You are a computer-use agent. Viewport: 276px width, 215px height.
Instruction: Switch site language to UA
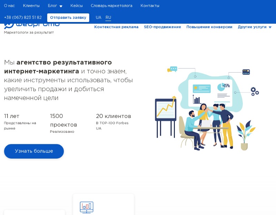[98, 18]
